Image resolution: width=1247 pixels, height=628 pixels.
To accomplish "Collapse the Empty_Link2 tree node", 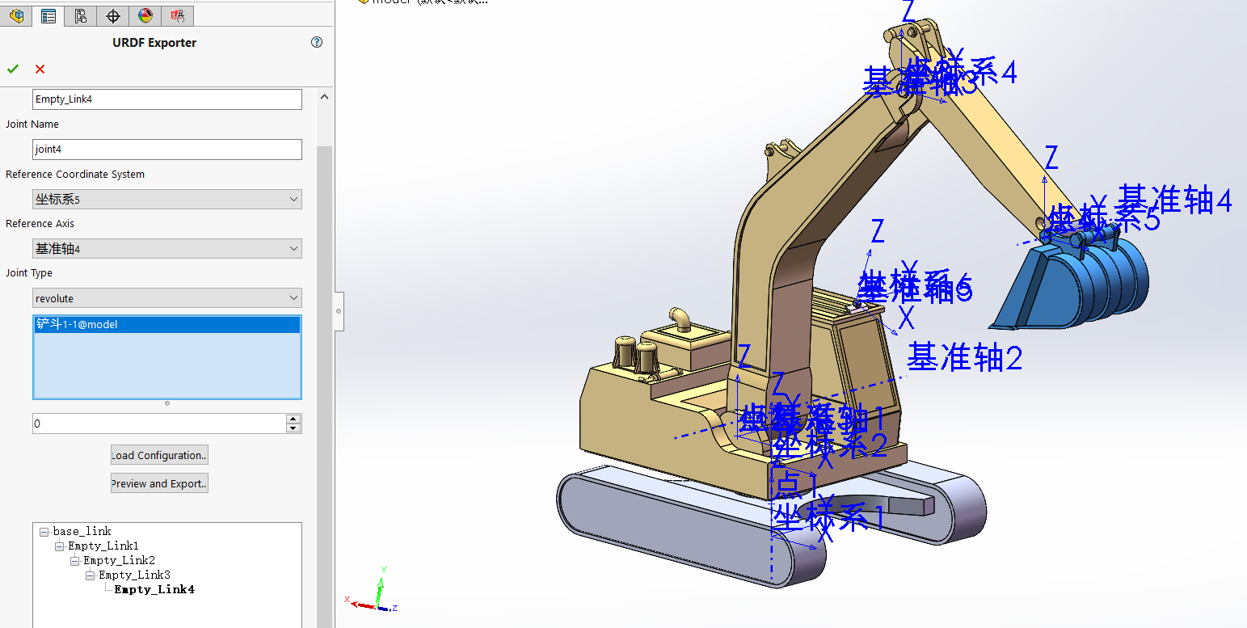I will (x=74, y=561).
